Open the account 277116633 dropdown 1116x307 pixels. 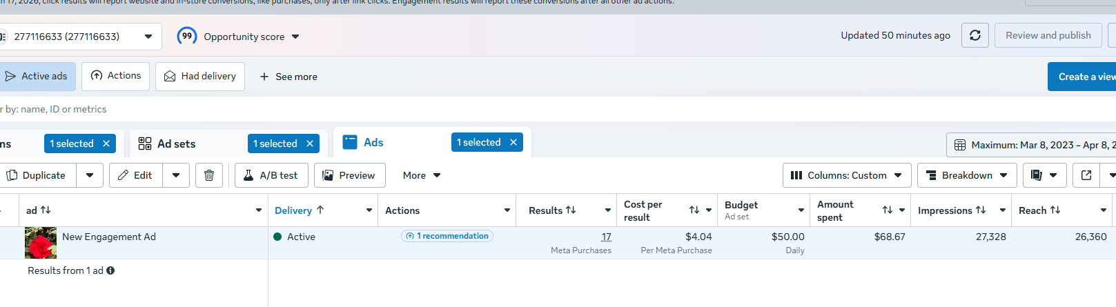(x=81, y=37)
